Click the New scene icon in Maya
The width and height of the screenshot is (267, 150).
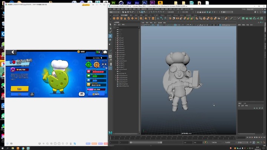(x=123, y=12)
